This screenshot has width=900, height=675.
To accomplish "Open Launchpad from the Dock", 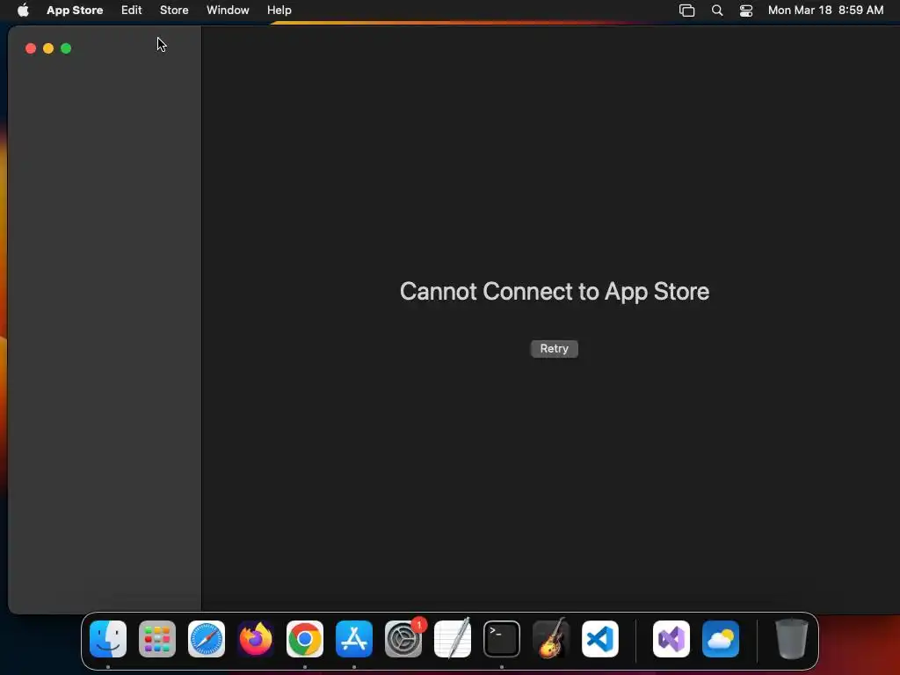I will click(157, 639).
